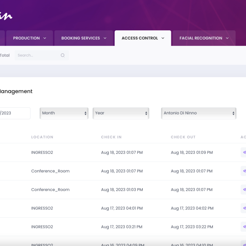The width and height of the screenshot is (246, 246).
Task: Select the Access Control tab
Action: coord(143,38)
